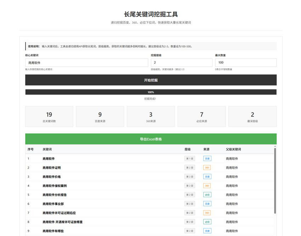Click the 360来源 statistics card
The image size is (301, 236).
click(150, 116)
